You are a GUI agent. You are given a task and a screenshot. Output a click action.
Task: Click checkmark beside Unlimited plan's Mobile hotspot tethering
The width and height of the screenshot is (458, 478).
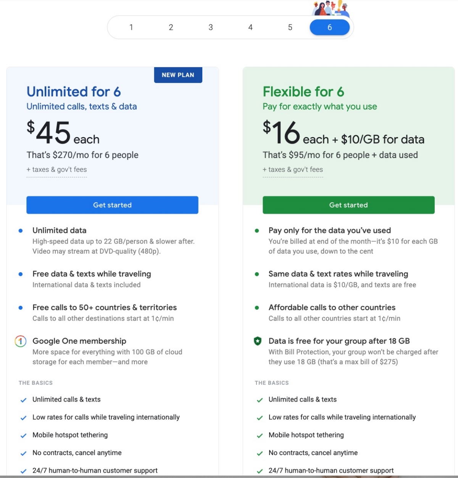point(23,436)
